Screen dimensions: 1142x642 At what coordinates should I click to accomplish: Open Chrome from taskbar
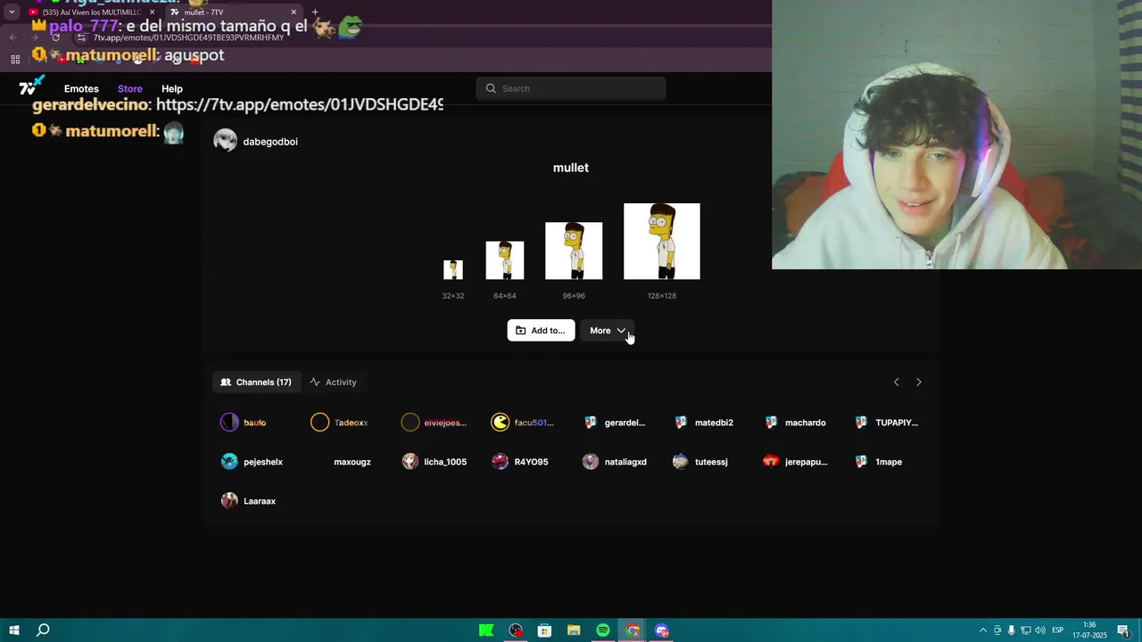[x=633, y=630]
